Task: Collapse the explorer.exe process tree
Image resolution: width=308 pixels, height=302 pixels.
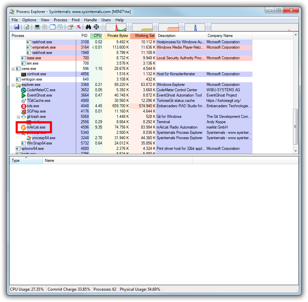Action: pos(13,85)
